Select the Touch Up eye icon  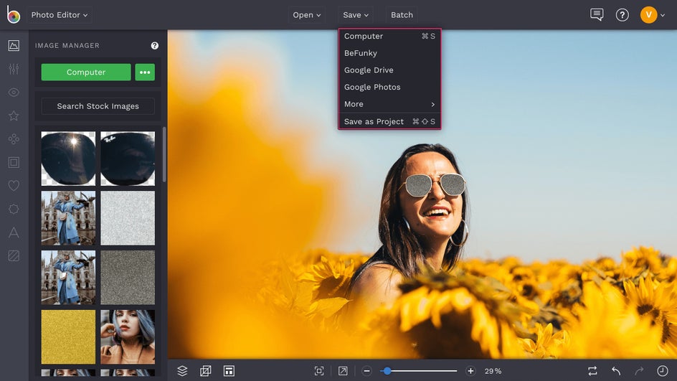tap(14, 93)
